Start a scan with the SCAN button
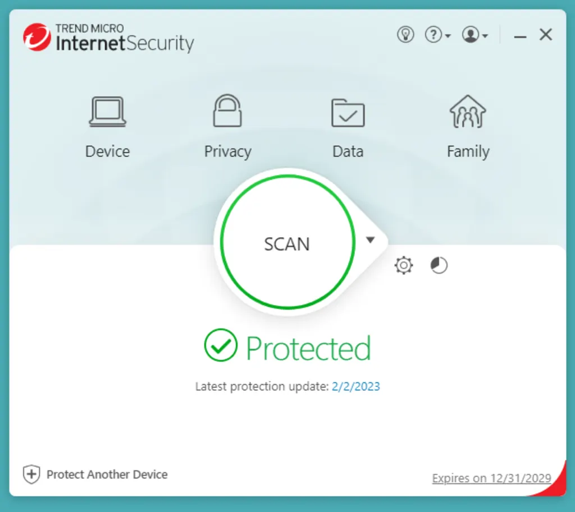This screenshot has height=512, width=575. (286, 244)
